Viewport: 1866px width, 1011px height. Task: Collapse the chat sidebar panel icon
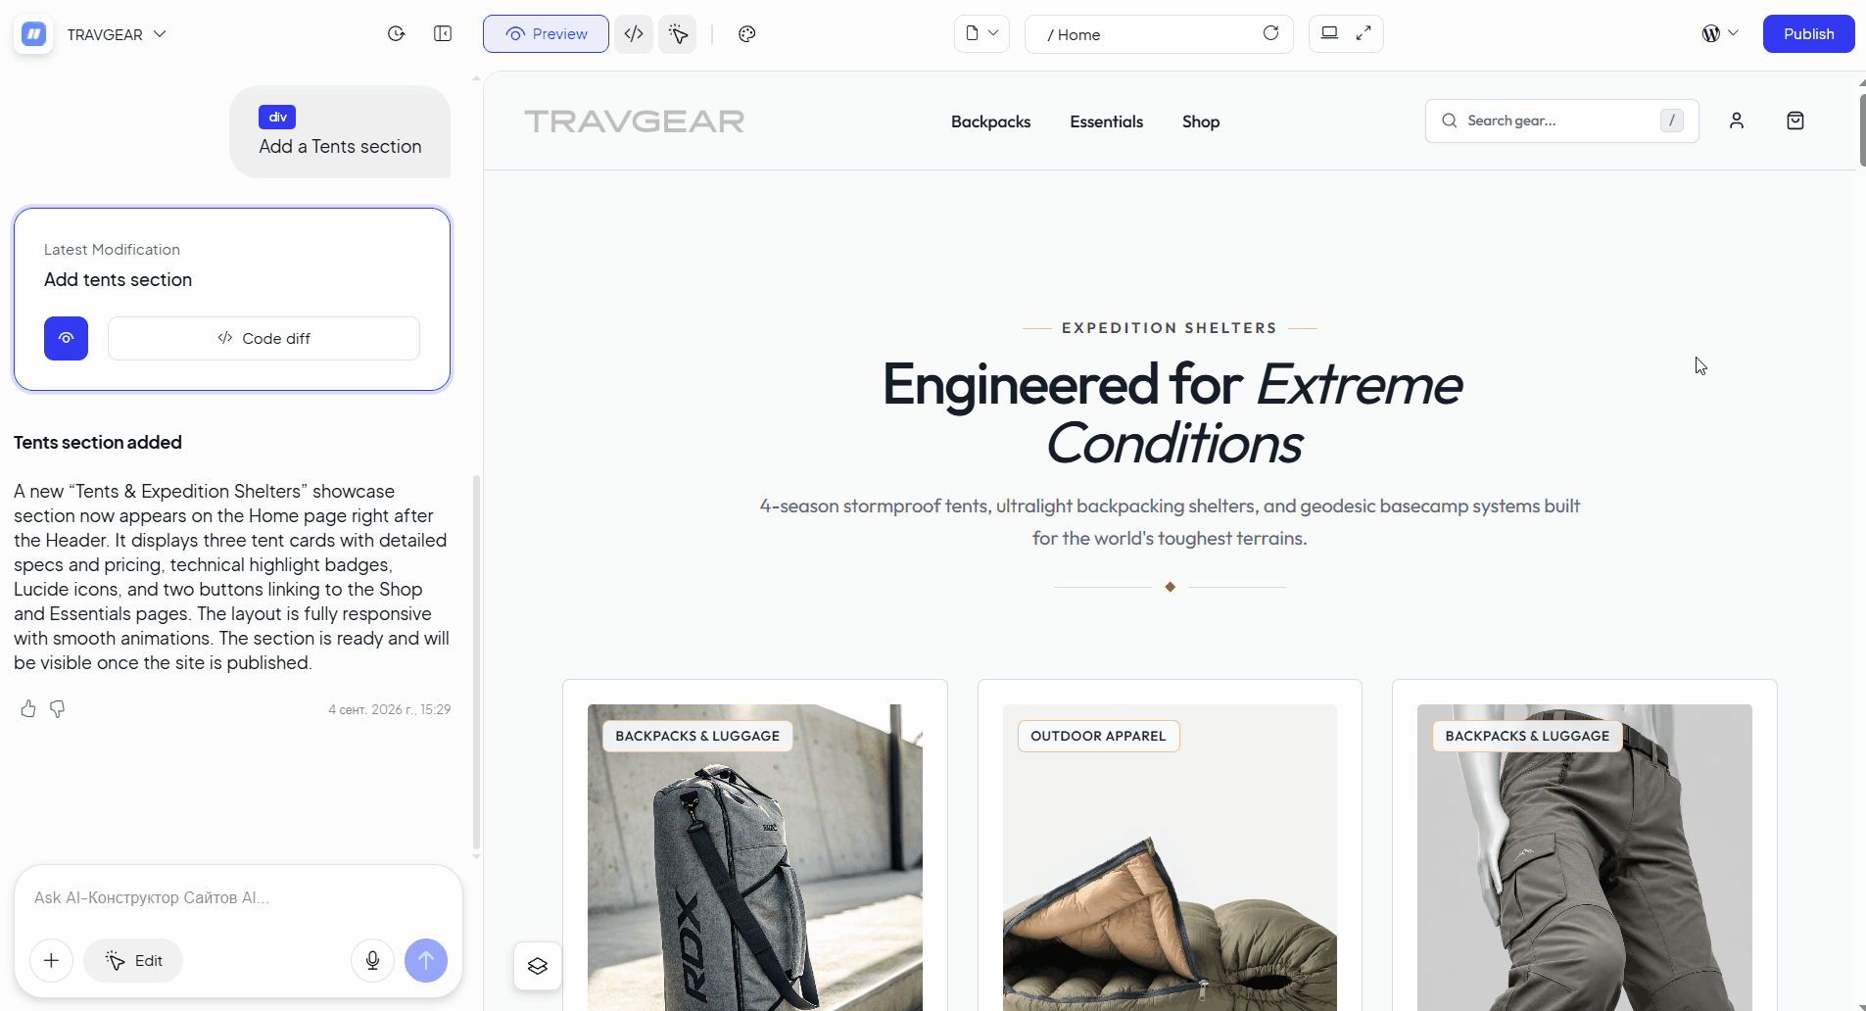443,34
